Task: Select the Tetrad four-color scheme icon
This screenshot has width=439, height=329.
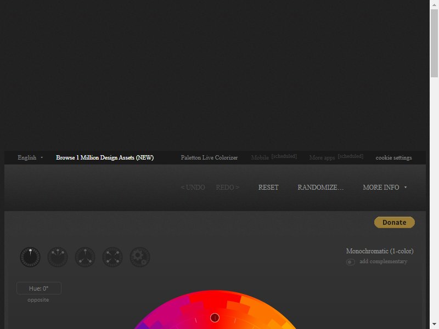Action: click(112, 257)
